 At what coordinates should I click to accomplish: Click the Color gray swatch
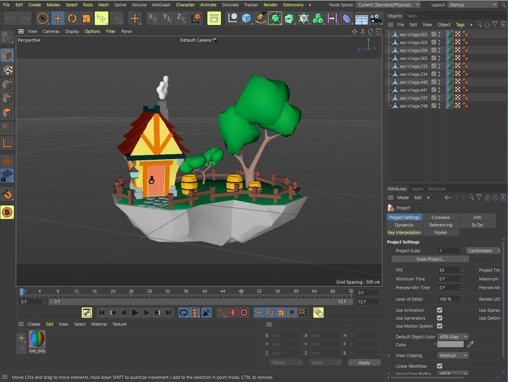click(450, 344)
